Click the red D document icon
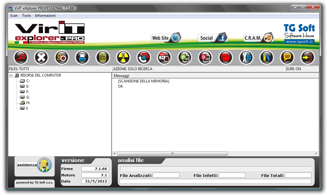The width and height of the screenshot is (327, 195). (205, 57)
